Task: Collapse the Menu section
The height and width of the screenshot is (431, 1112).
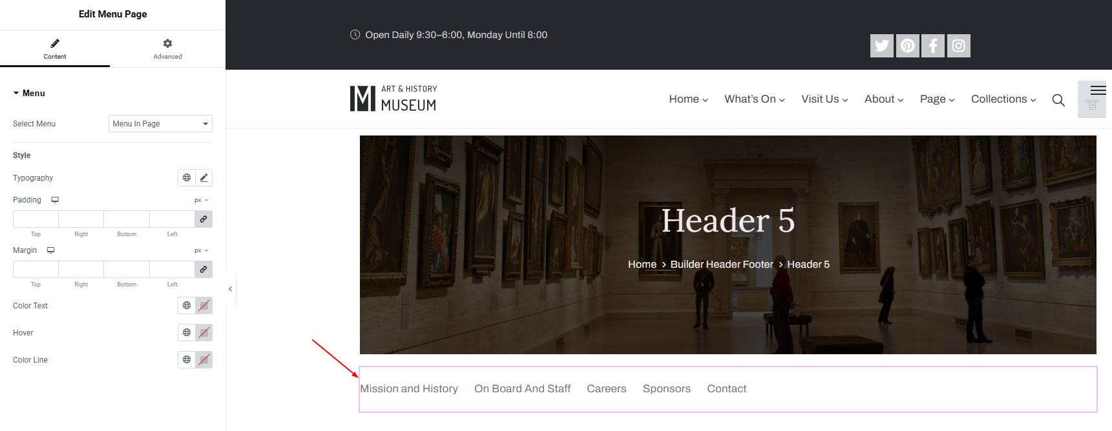Action: [29, 93]
